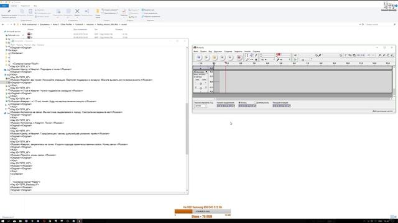
Task: Open blue Файл tab in Explorer
Action: (x=4, y=6)
